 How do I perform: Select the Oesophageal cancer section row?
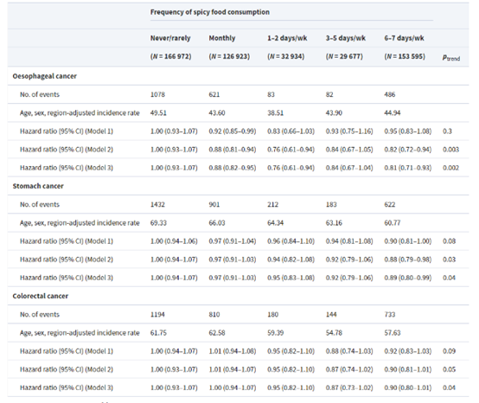point(239,76)
